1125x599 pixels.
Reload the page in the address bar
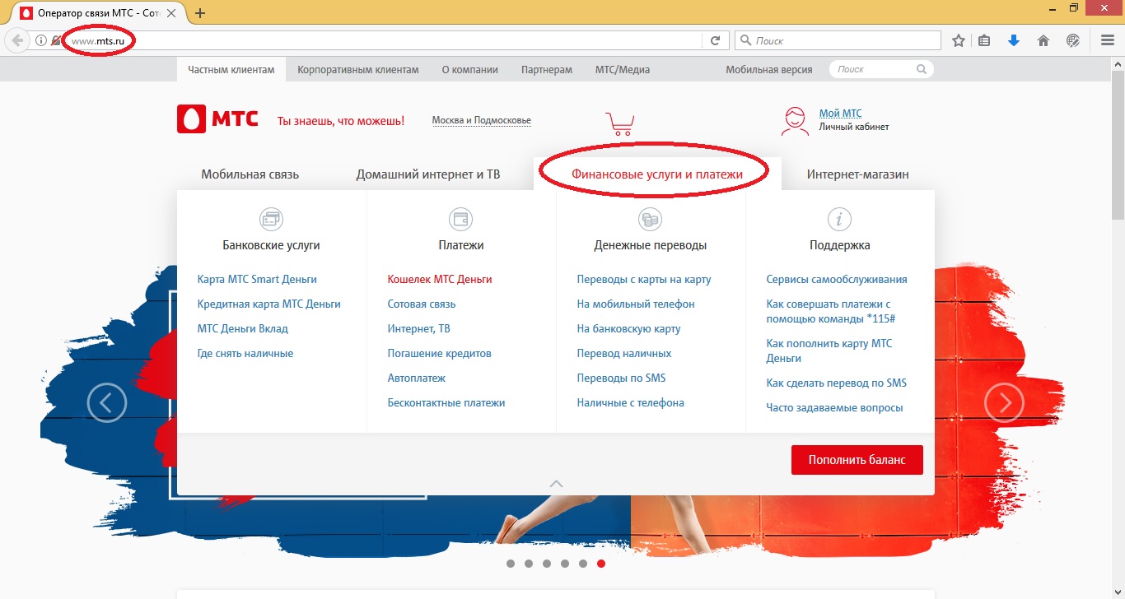(x=715, y=40)
